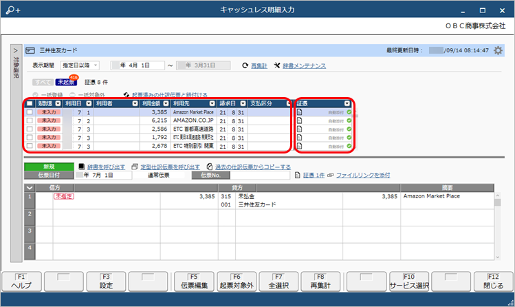Image resolution: width=515 pixels, height=307 pixels.
Task: Click the F6 起票対象外 function key
Action: [237, 282]
